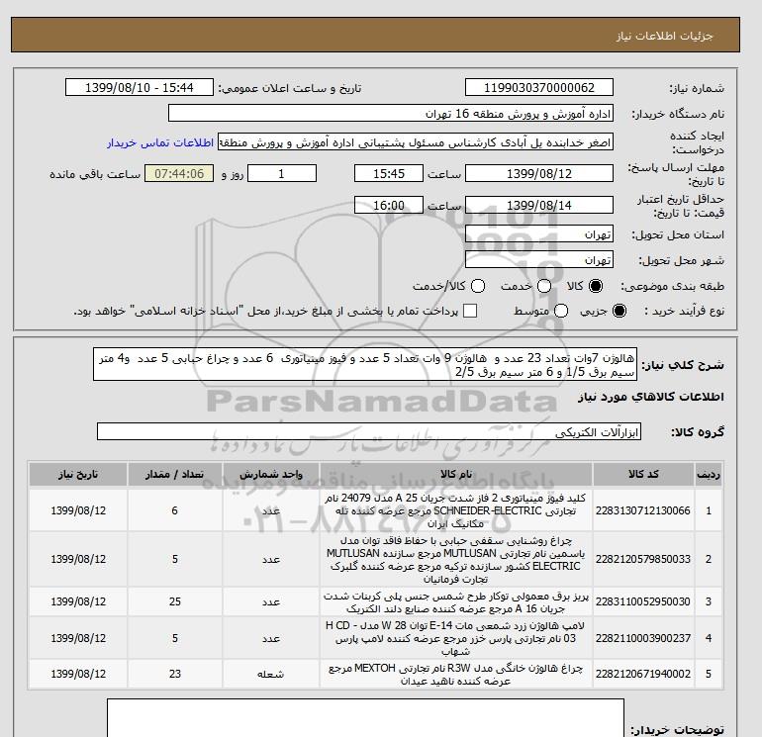Open اطلاعات تماس خریدار link
Viewport: 762px width, 737px height.
[160, 143]
